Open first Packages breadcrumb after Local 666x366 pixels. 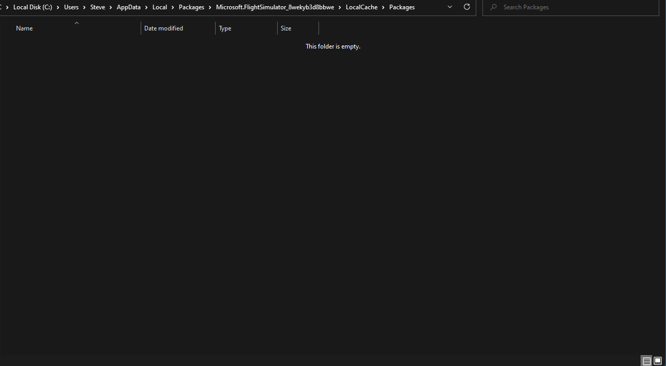(x=191, y=7)
